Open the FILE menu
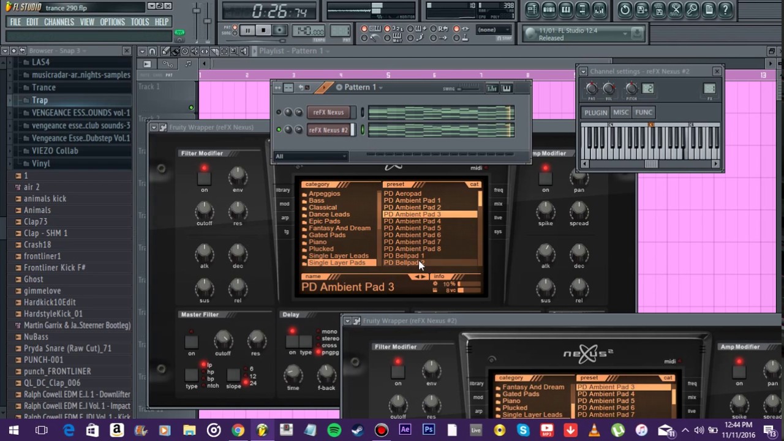The height and width of the screenshot is (441, 784). (15, 22)
